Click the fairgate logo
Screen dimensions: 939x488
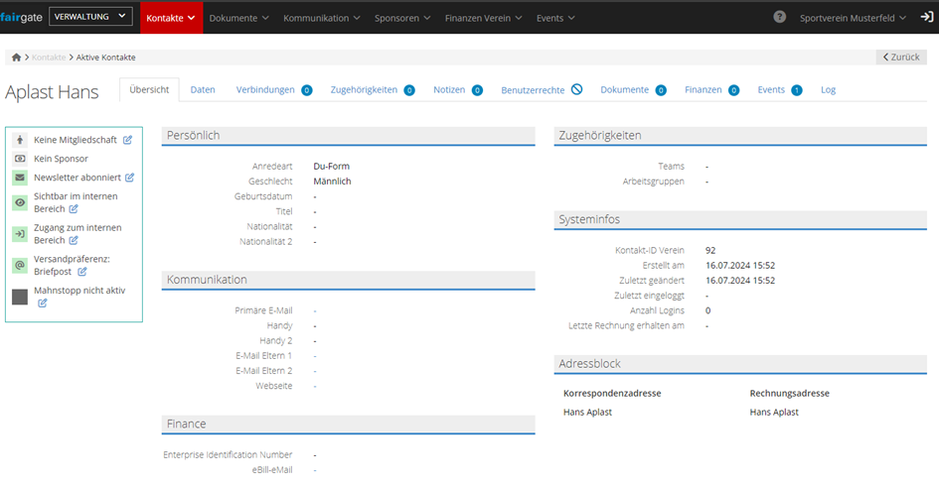pyautogui.click(x=21, y=17)
